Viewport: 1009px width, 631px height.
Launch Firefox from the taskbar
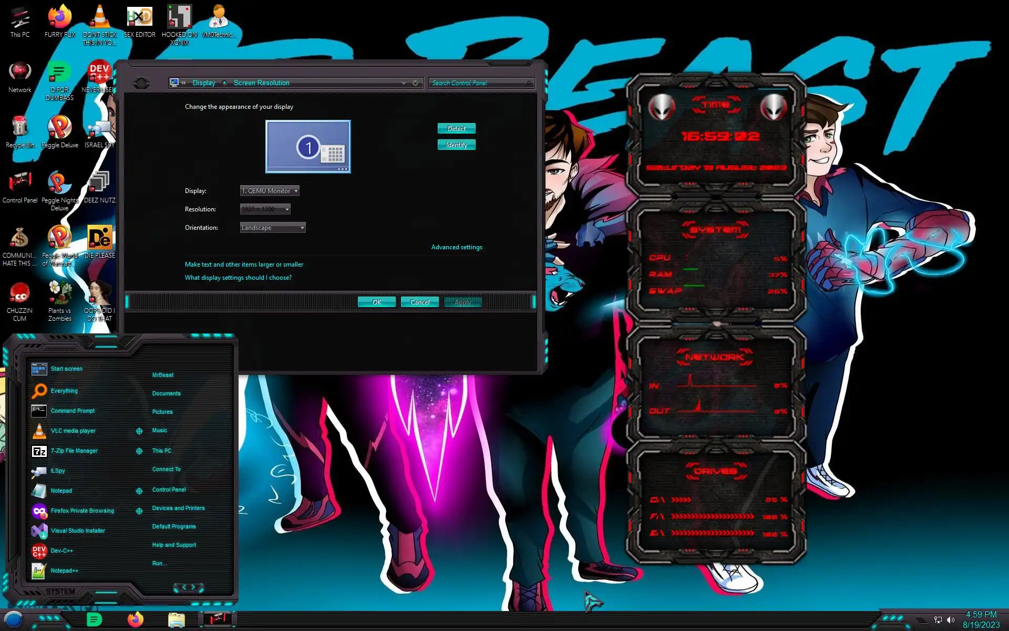(135, 619)
